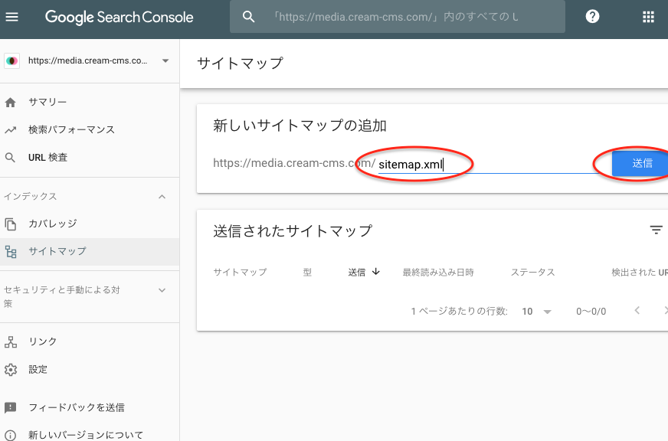This screenshot has height=441, width=668.
Task: Click the property favicon for media.cream-cms
Action: pyautogui.click(x=12, y=61)
